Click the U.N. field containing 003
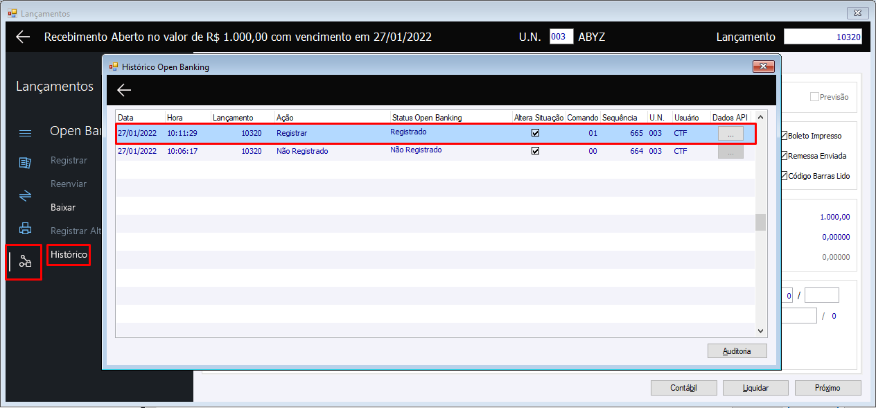876x408 pixels. [x=561, y=37]
